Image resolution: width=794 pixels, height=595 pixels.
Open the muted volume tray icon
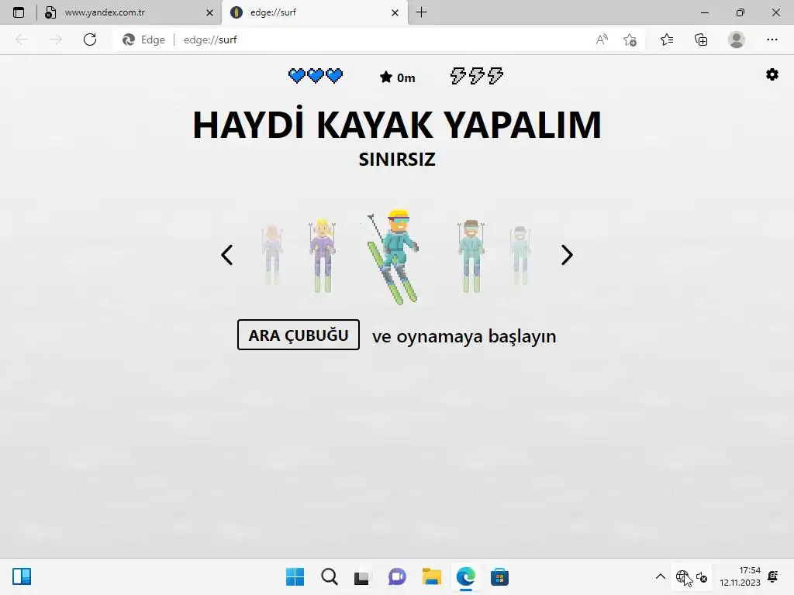702,576
